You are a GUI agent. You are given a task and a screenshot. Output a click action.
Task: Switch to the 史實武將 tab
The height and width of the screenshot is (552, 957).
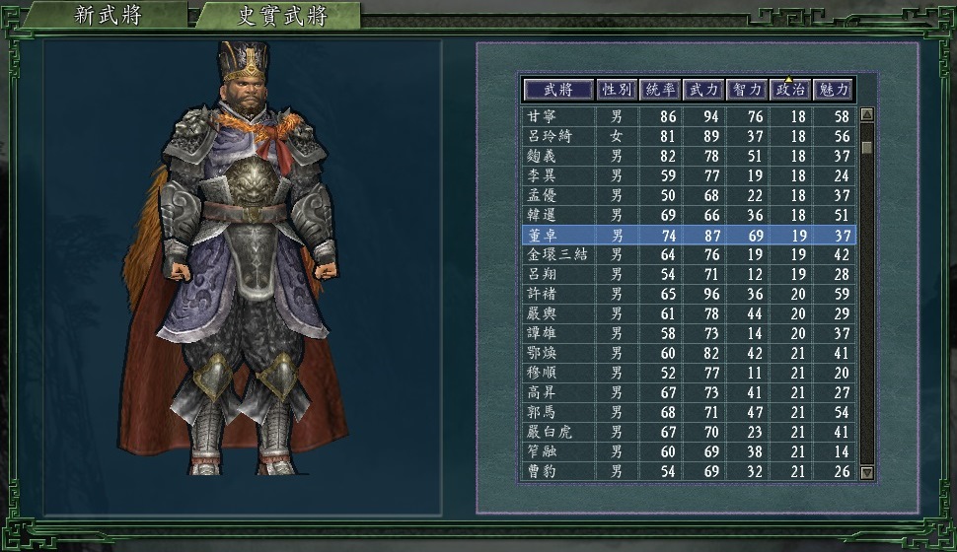282,15
